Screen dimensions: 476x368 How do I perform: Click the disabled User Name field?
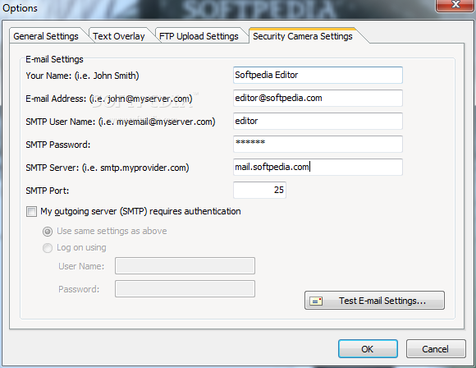185,266
